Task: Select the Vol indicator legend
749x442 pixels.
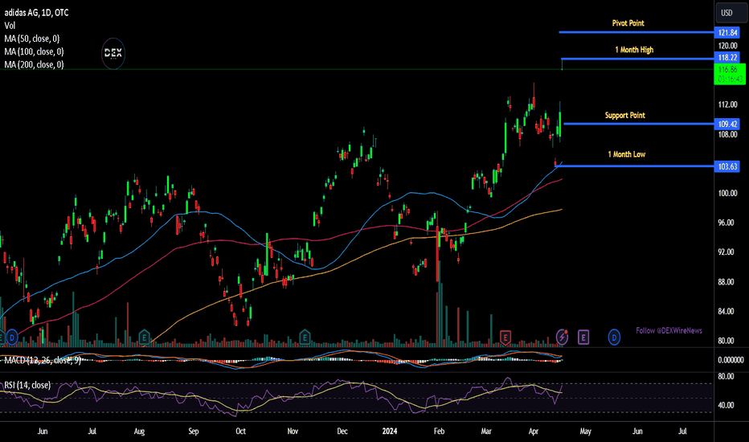Action: pos(10,26)
